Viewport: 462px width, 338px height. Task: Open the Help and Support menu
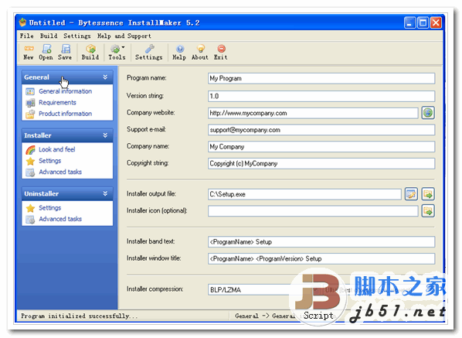[x=124, y=36]
